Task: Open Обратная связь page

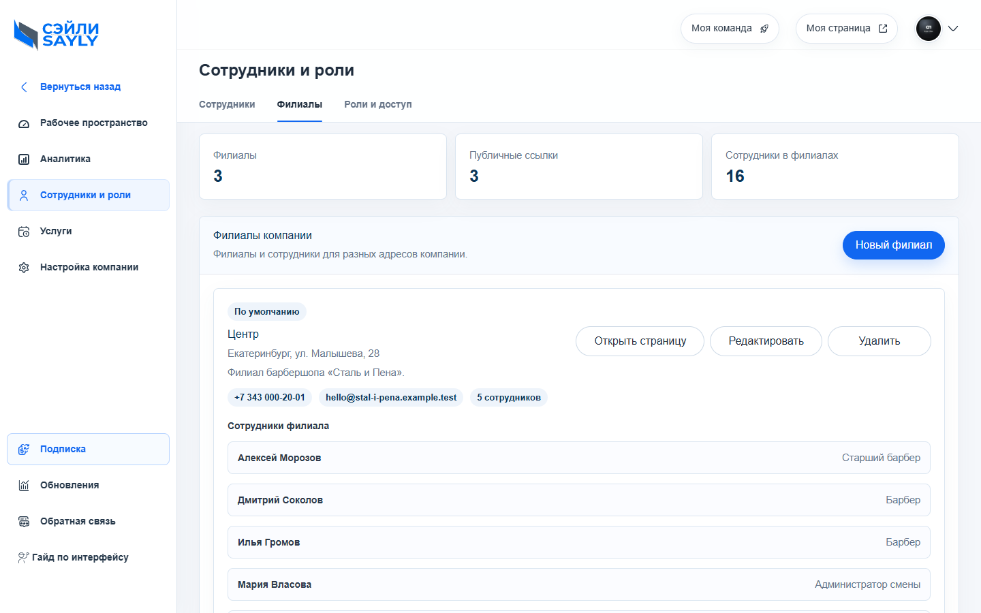Action: 89,522
